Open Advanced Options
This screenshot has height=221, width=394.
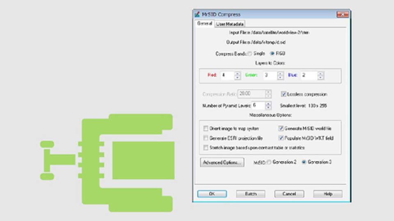click(x=222, y=162)
